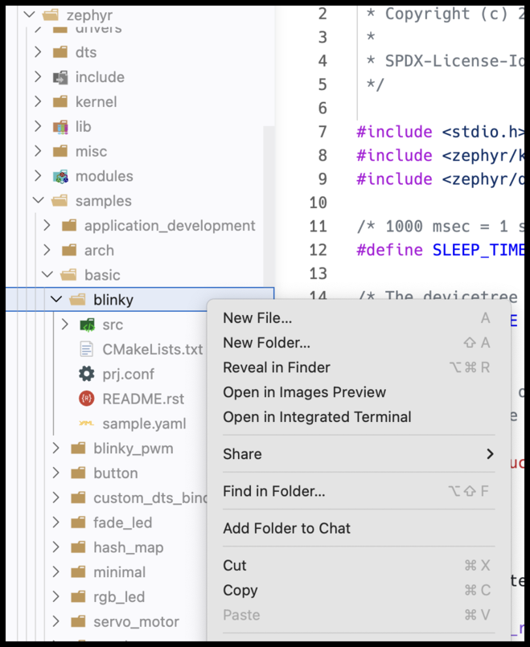Click the lib folder icon
The image size is (530, 647).
tap(60, 127)
